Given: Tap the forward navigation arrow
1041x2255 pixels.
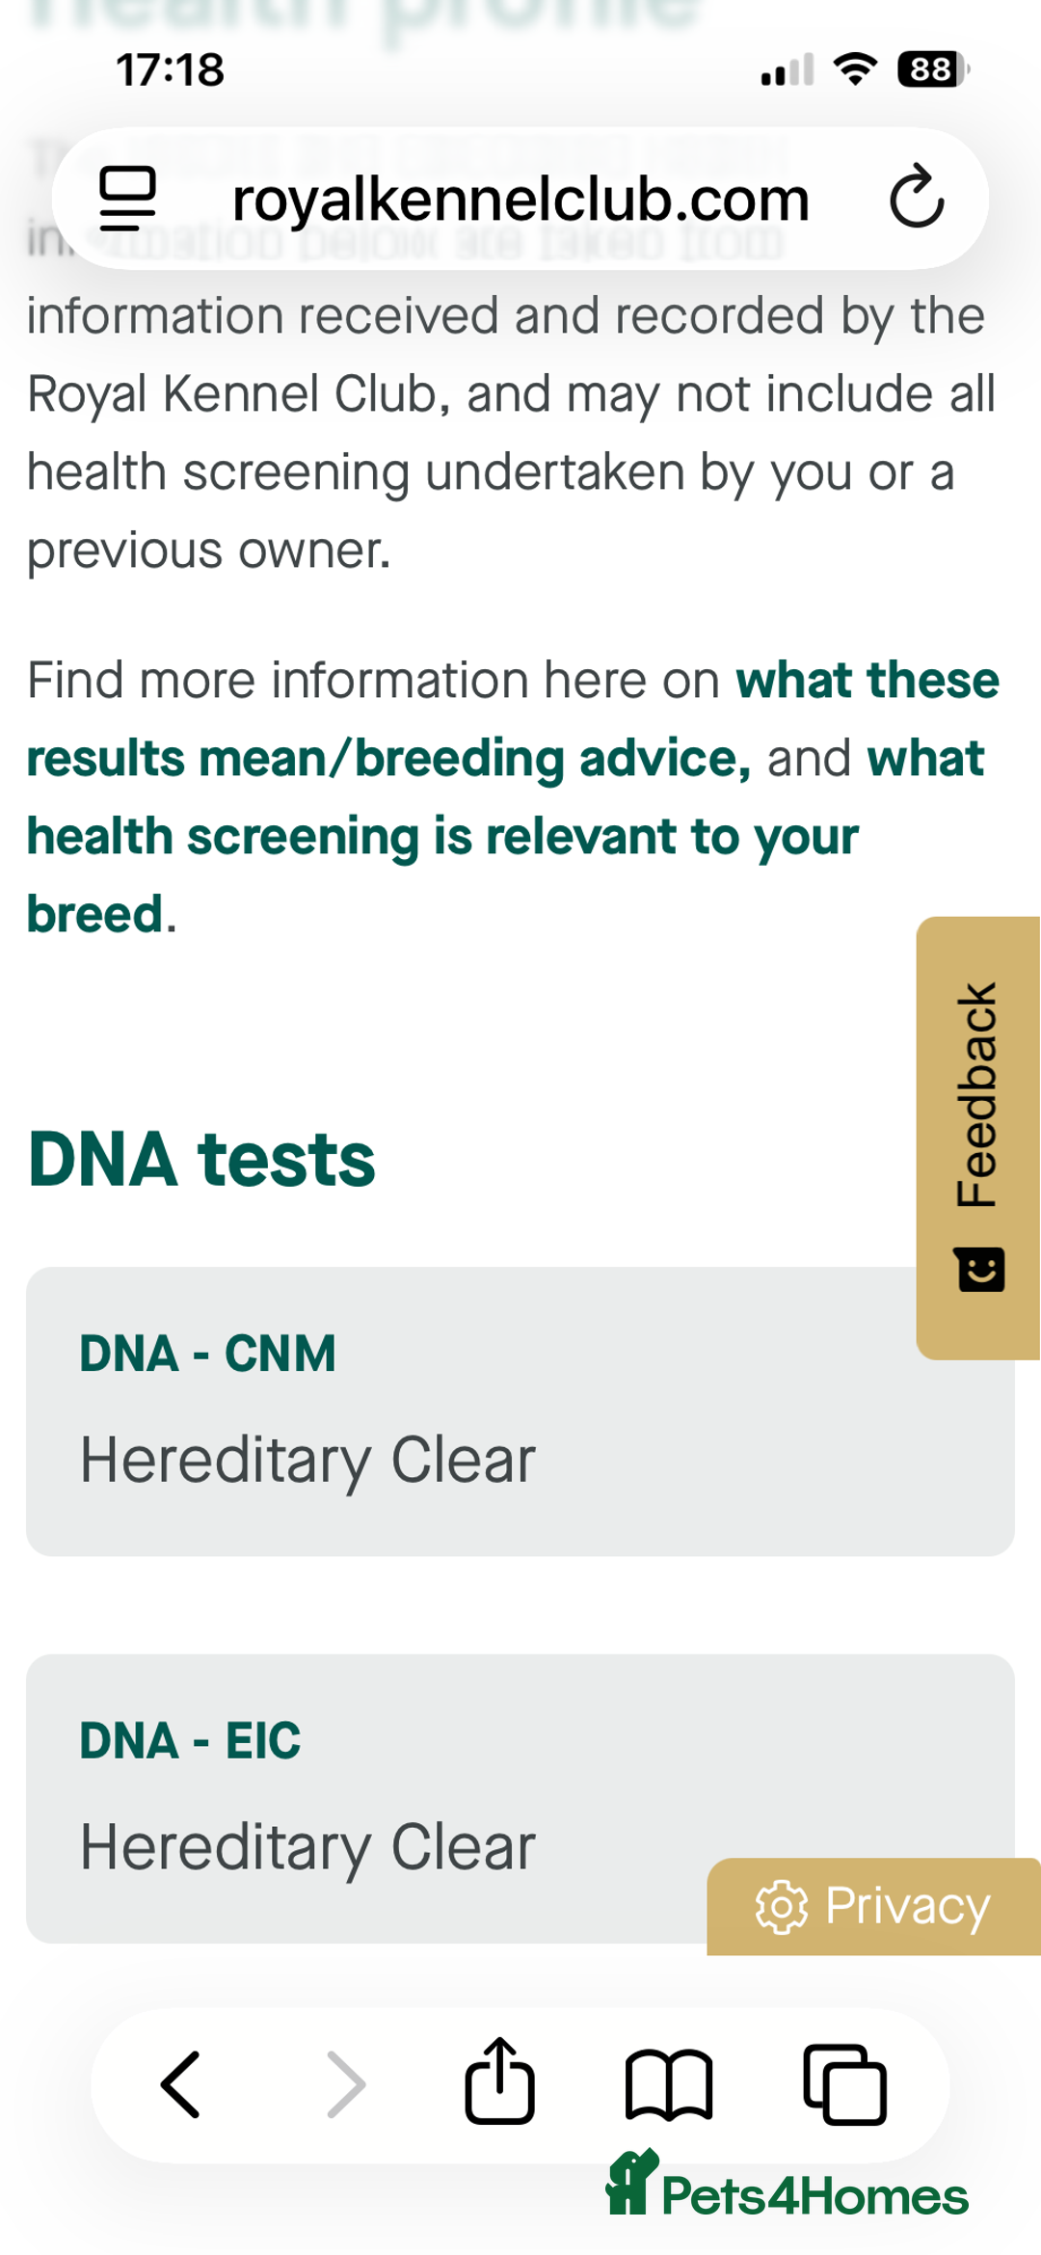Looking at the screenshot, I should pos(346,2084).
